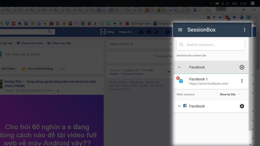Switch to the 'AP Gc' tab

[6, 10]
